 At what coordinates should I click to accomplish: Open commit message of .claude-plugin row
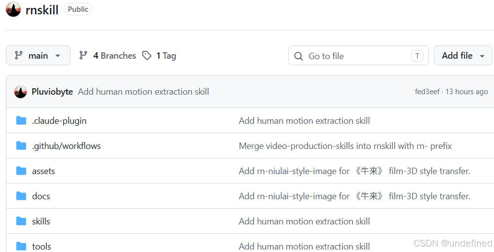(x=304, y=121)
